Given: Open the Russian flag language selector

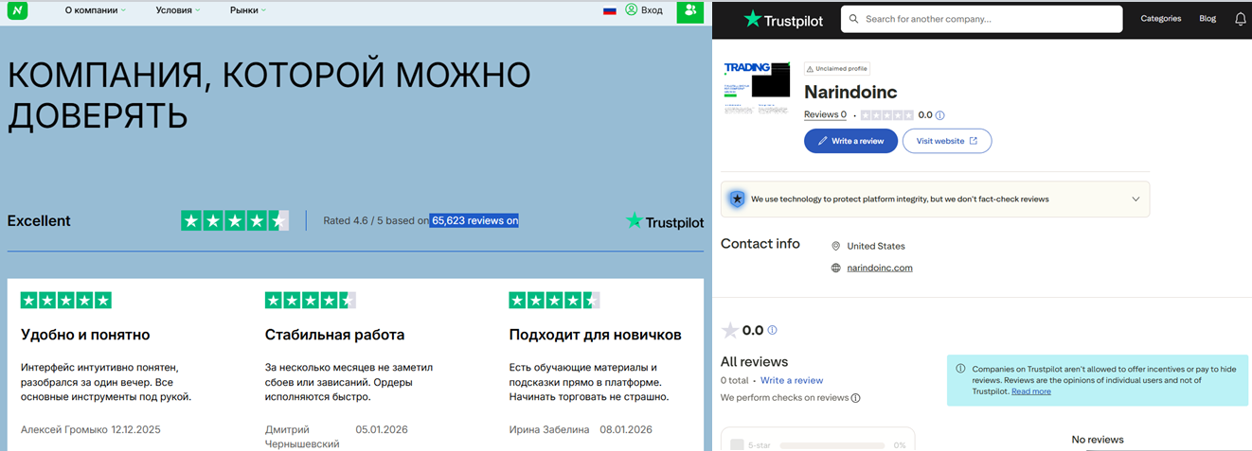Looking at the screenshot, I should point(610,10).
